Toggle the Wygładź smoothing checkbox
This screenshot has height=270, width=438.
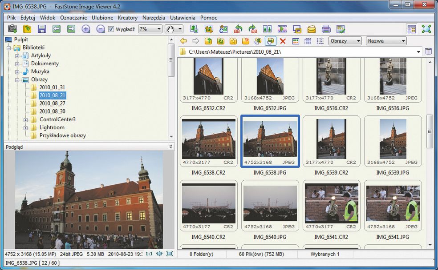[x=111, y=29]
